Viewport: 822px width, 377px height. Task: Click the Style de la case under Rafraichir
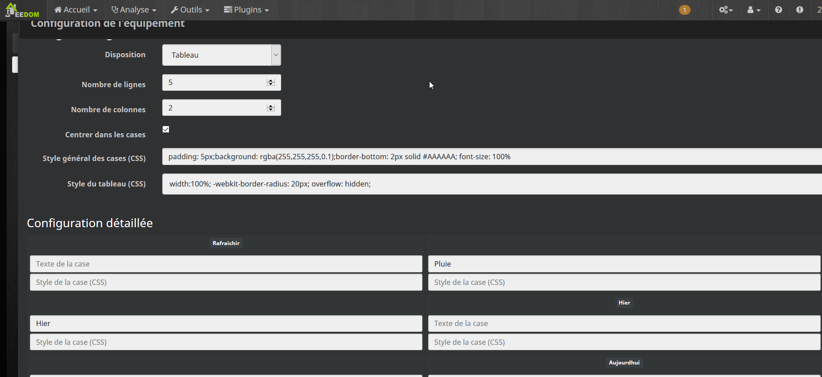[226, 282]
